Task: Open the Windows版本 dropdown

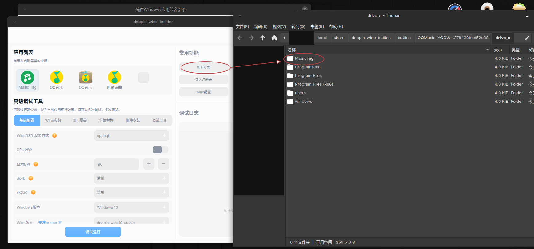Action: pyautogui.click(x=132, y=207)
